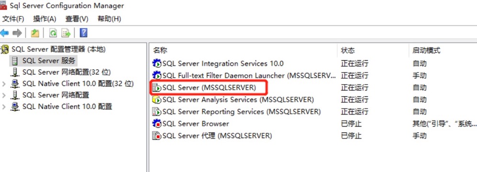This screenshot has width=477, height=172.
Task: Open the 查看(V) menu
Action: (77, 19)
